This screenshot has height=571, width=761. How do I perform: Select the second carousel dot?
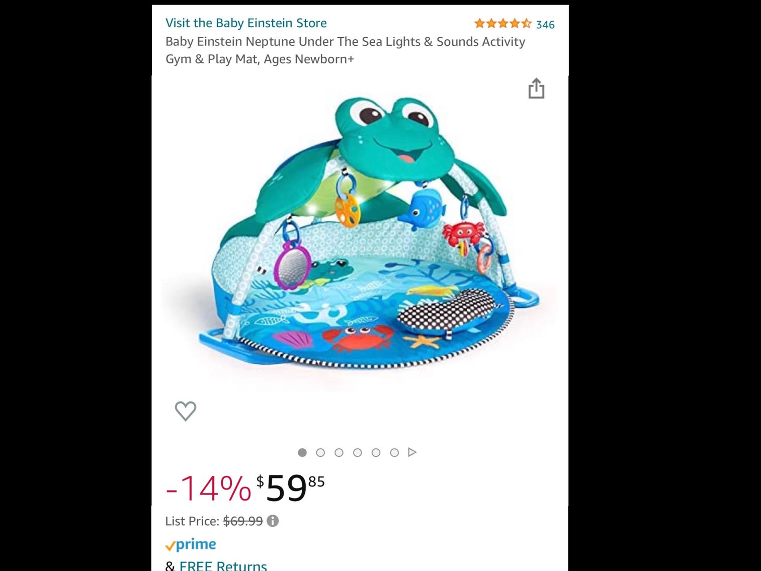click(321, 452)
